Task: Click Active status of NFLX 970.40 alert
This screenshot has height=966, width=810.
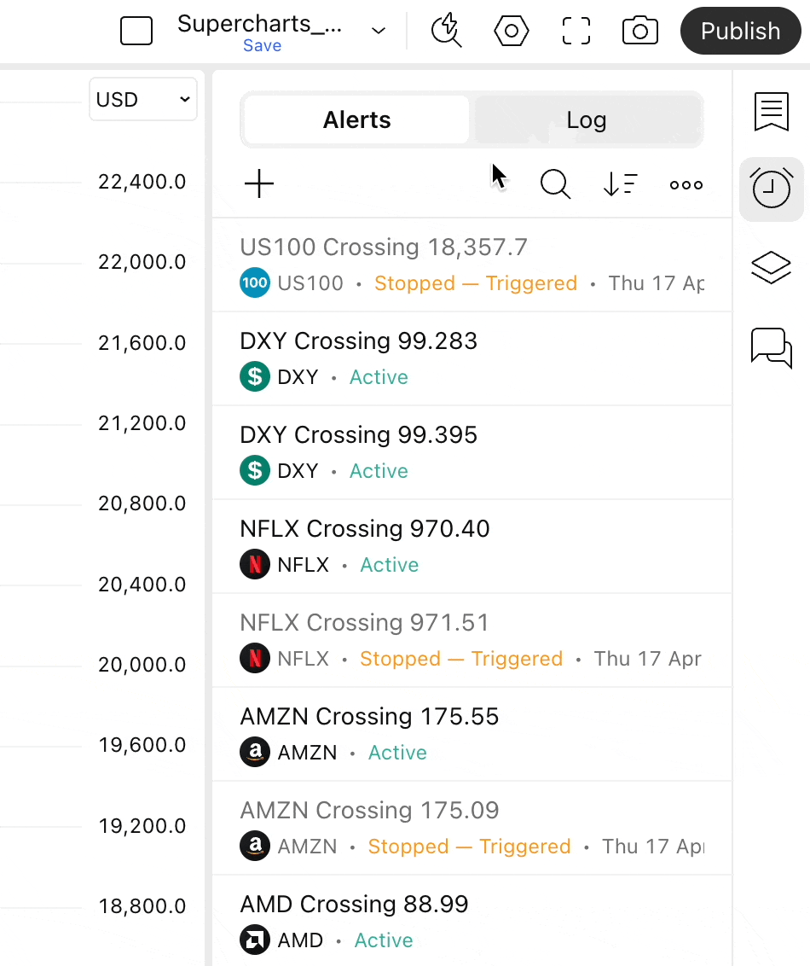Action: coord(389,564)
